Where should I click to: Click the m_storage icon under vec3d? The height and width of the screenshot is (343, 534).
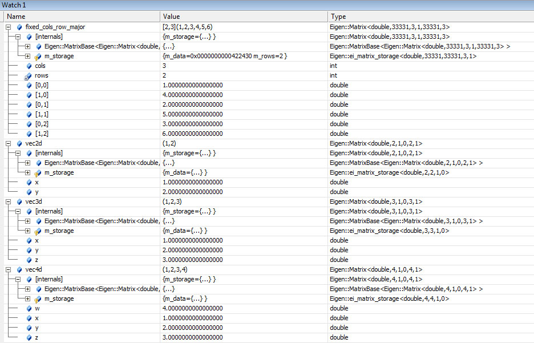pyautogui.click(x=38, y=231)
